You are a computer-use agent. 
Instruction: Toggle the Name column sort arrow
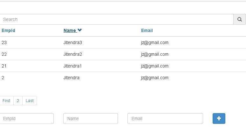click(x=80, y=30)
